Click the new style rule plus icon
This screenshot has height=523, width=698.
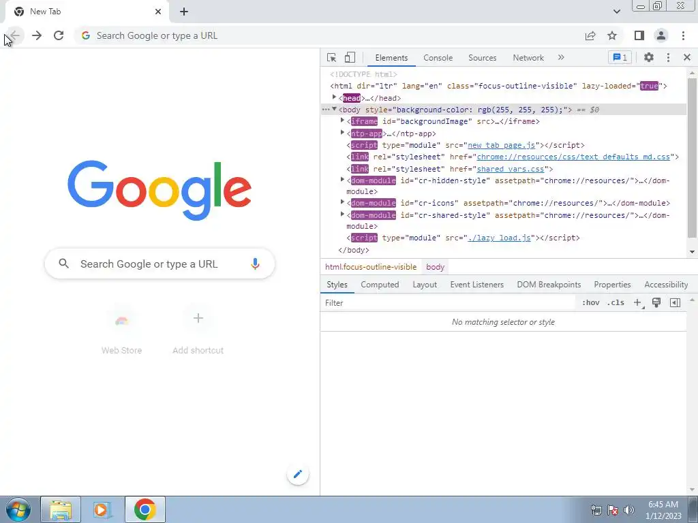(637, 303)
